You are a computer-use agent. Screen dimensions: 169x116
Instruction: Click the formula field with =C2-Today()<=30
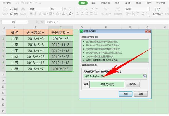[x=113, y=76]
